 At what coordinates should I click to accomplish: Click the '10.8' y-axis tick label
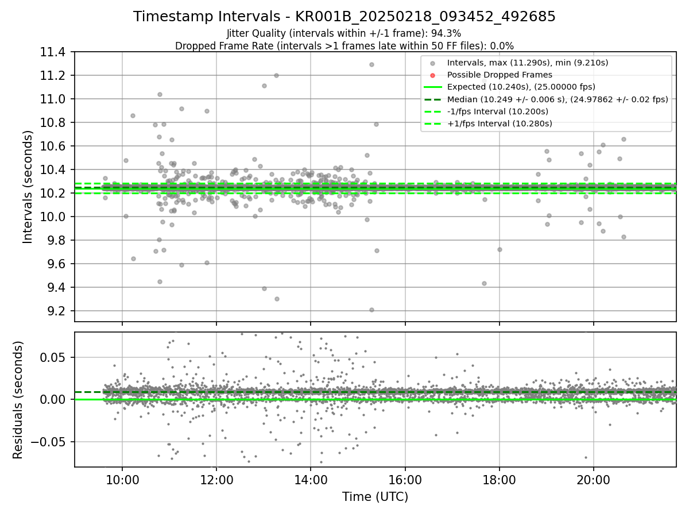pos(54,123)
